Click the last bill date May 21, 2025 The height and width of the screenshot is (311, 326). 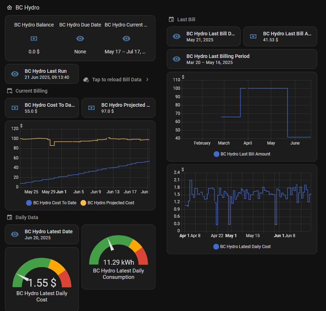point(200,40)
